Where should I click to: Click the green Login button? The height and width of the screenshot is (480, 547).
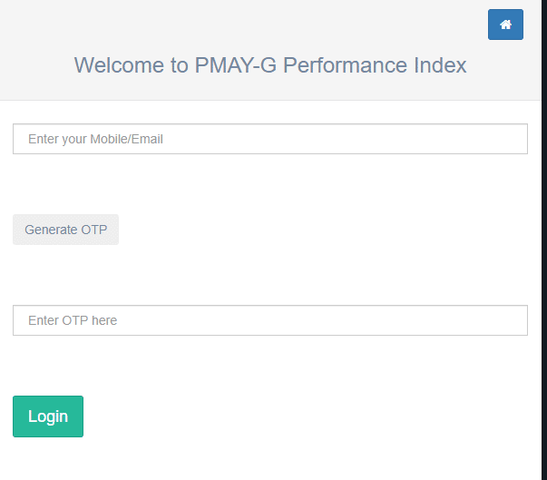click(x=48, y=416)
